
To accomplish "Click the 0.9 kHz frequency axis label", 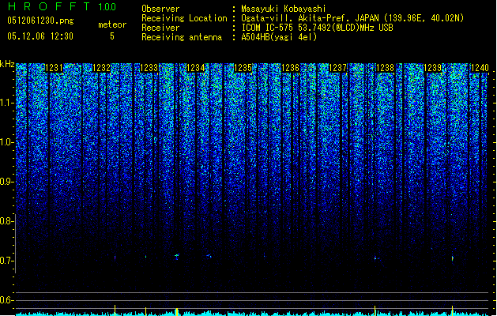I will (6, 182).
